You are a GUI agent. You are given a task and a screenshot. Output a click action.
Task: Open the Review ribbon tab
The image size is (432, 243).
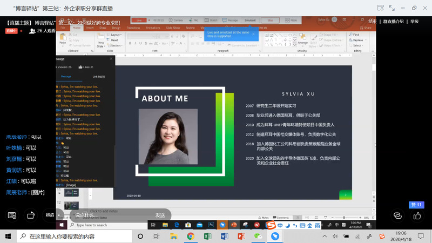coord(190,28)
